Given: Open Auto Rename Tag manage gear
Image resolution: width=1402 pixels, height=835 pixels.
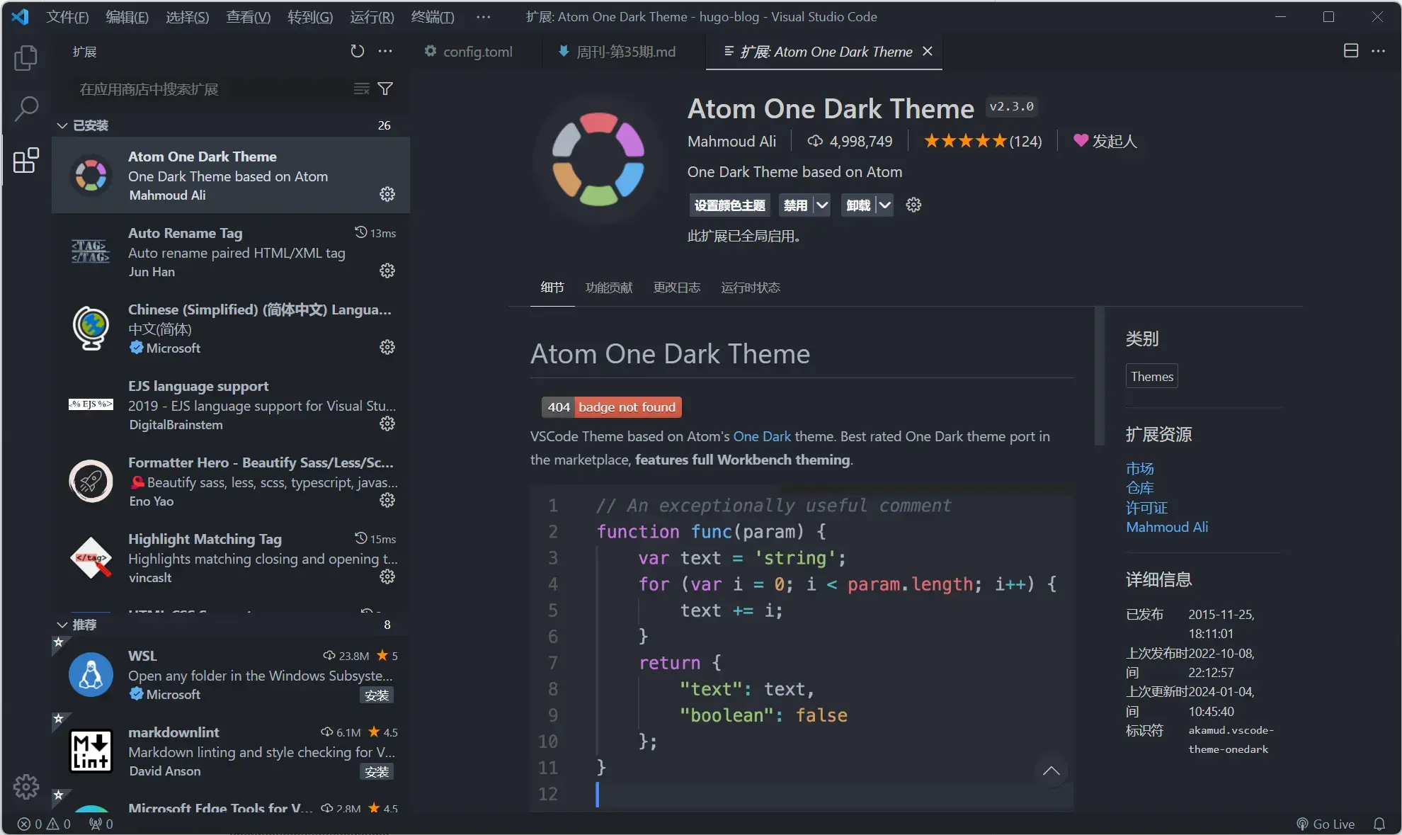Looking at the screenshot, I should pyautogui.click(x=387, y=271).
